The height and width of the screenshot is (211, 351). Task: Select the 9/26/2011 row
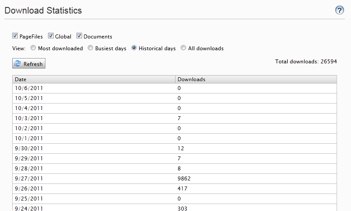[29, 188]
